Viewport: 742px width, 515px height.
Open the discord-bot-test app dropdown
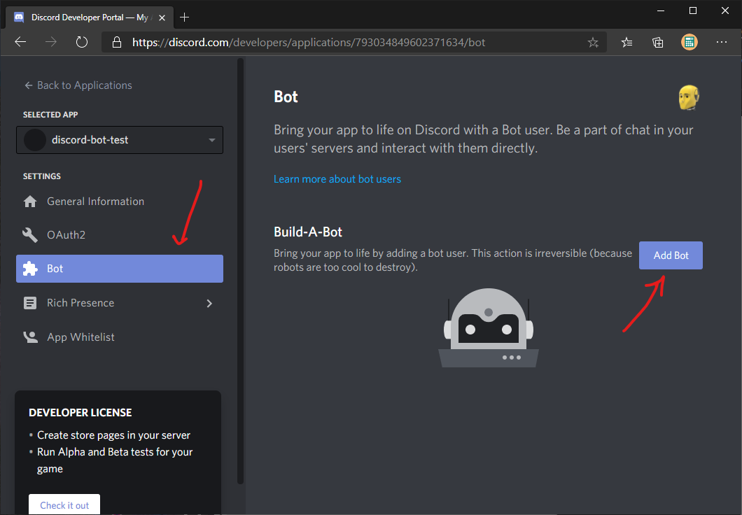(x=119, y=140)
